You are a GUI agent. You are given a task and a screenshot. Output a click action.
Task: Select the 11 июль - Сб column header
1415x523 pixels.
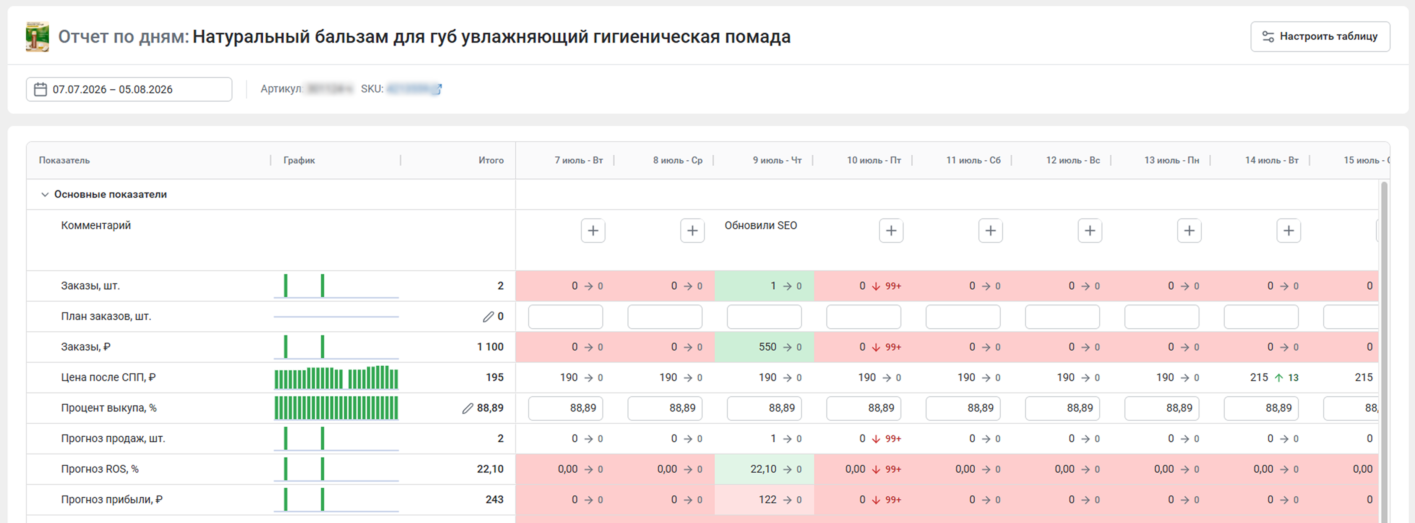974,160
